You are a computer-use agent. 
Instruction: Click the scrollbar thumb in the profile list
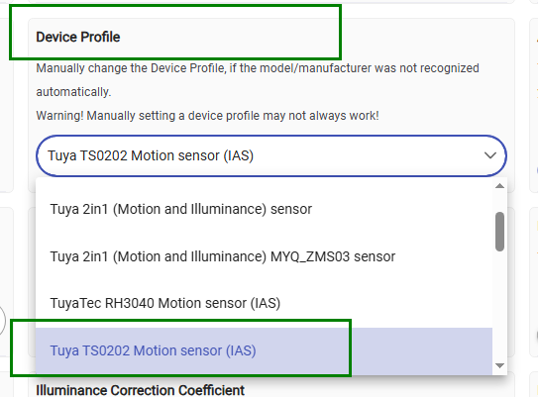coord(500,232)
